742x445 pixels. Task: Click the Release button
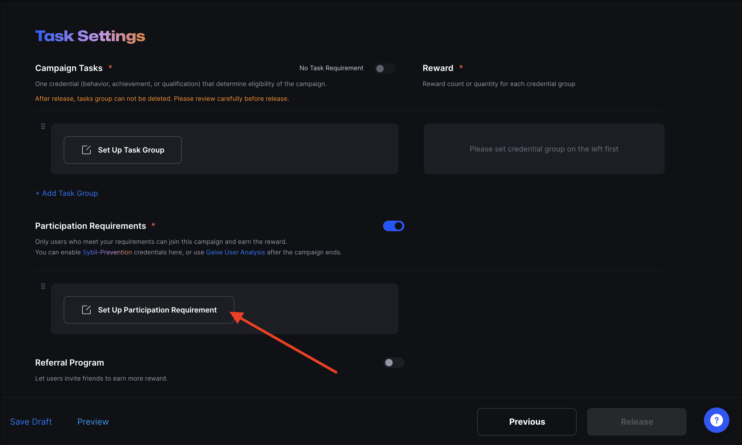point(637,422)
